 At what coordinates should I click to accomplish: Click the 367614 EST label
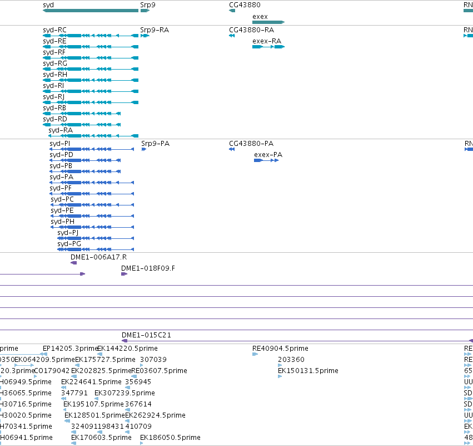[138, 404]
